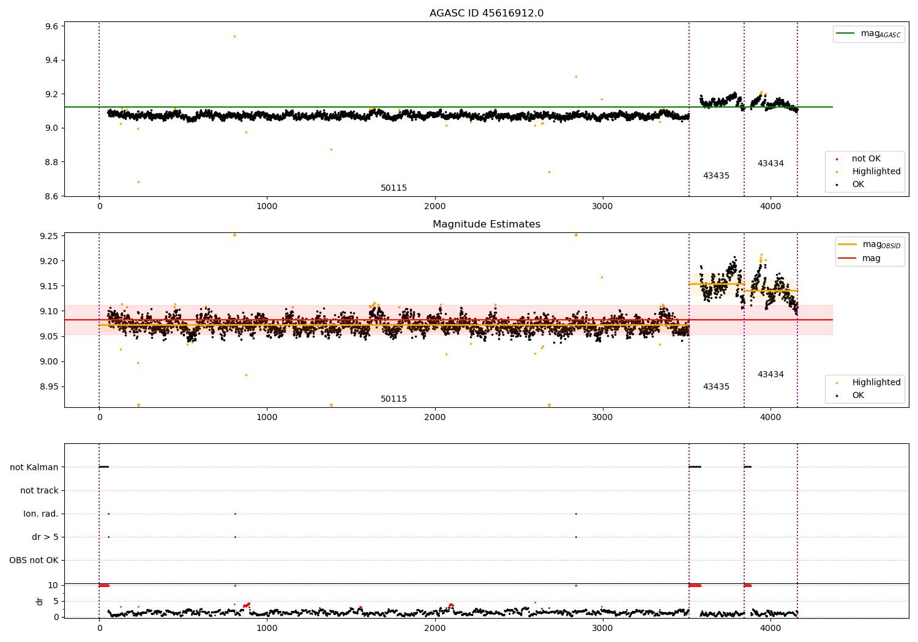This screenshot has width=918, height=642.
Task: Click x-axis tick 3000 under Magnitude Estimates plot
Action: pos(603,418)
